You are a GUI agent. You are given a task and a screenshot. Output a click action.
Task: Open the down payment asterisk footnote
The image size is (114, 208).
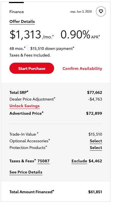(x=74, y=48)
